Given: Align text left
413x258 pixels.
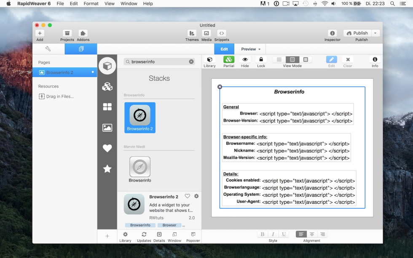Looking at the screenshot, I should coord(301,234).
